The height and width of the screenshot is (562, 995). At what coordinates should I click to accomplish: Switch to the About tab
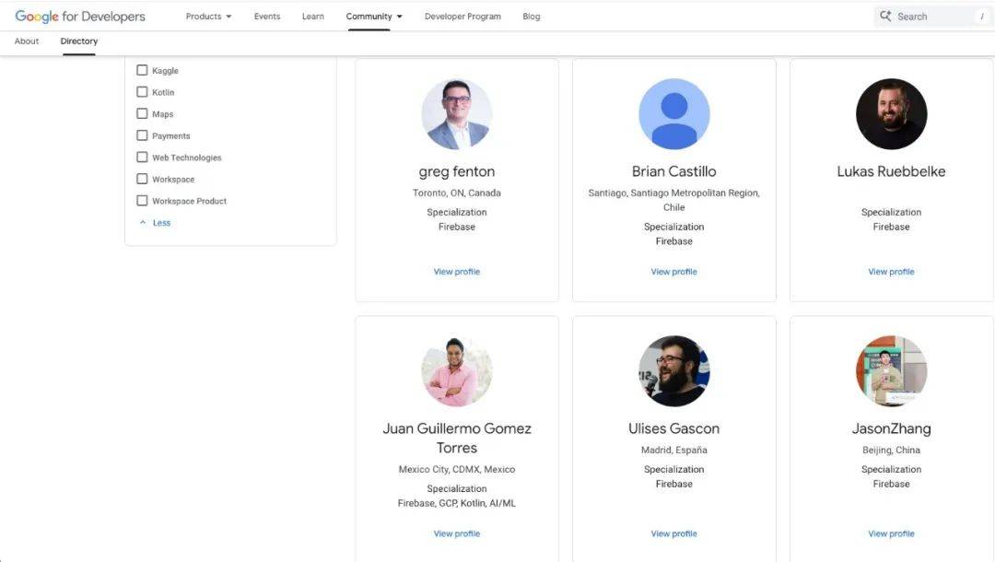click(x=27, y=41)
